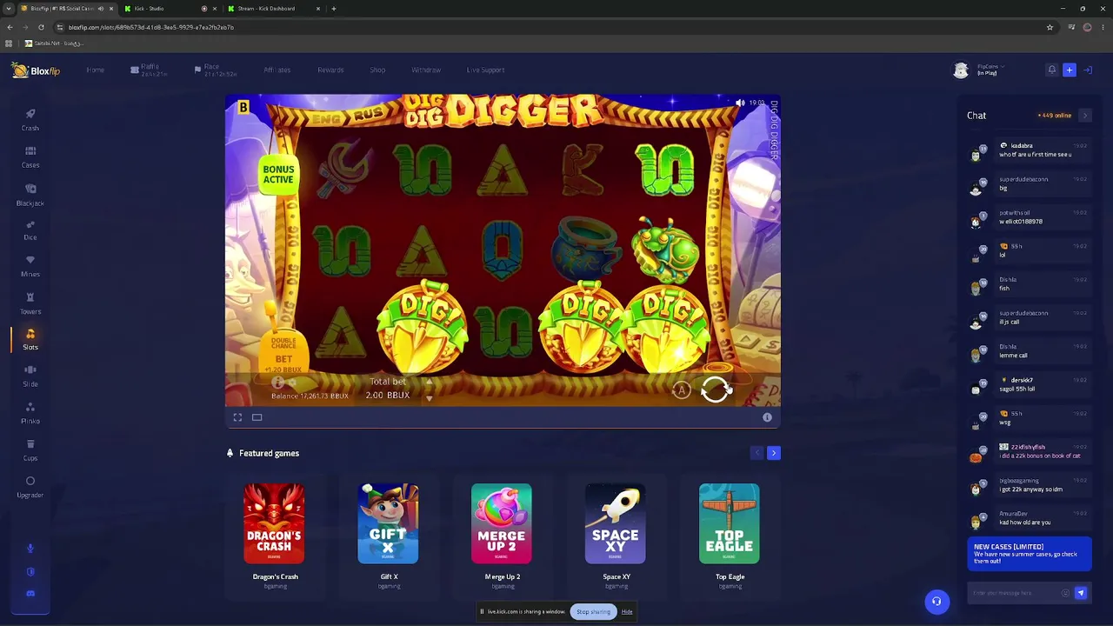This screenshot has height=626, width=1113.
Task: Open the notifications bell
Action: click(x=1052, y=70)
